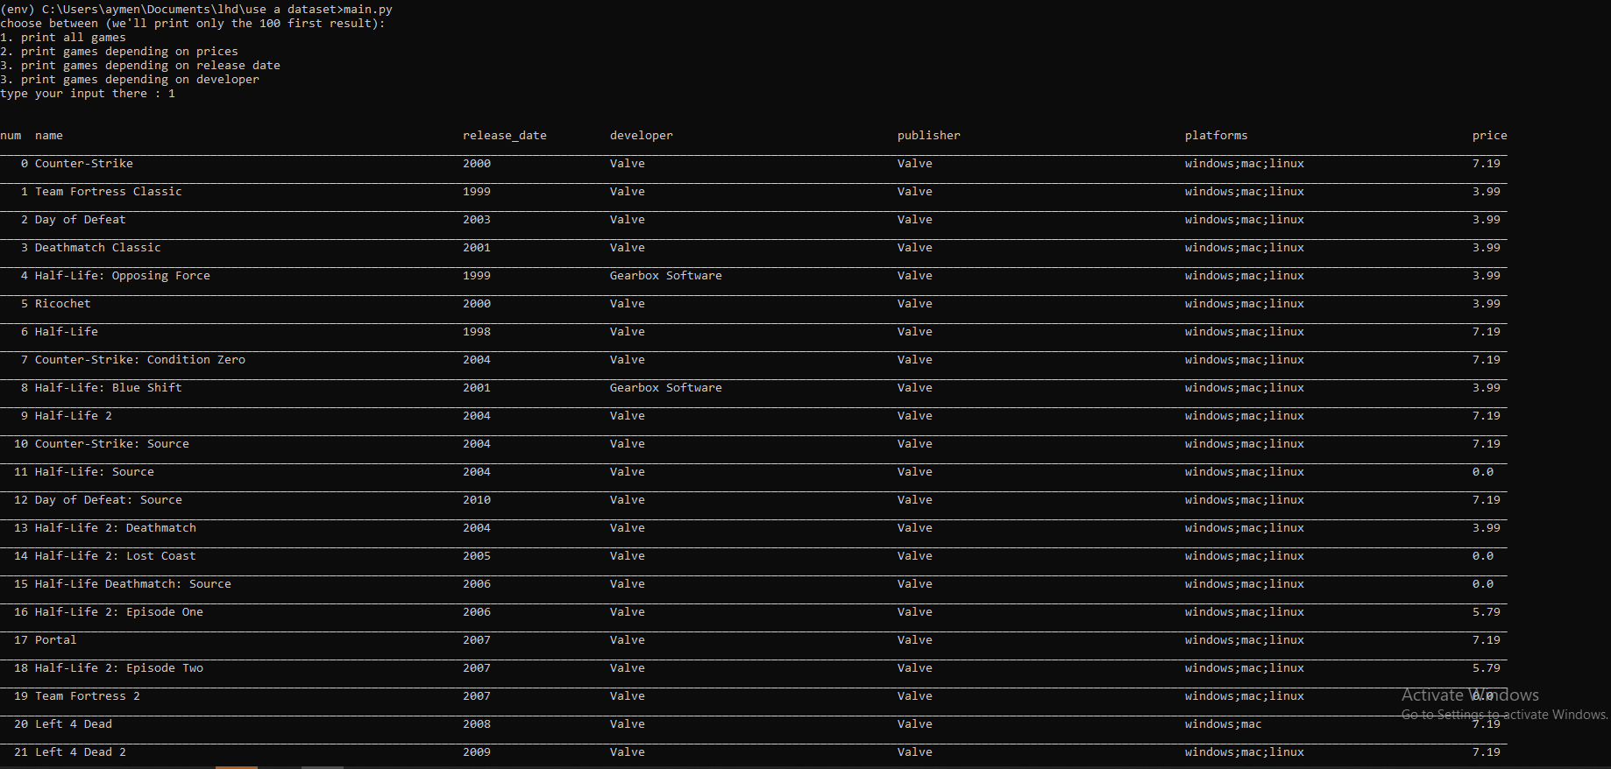The height and width of the screenshot is (769, 1611).
Task: Click 'Half-Life Deathmatch: Source' name
Action: tap(133, 584)
